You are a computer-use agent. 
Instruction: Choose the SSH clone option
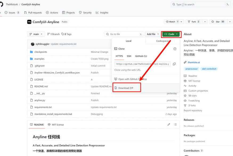coord(129,56)
